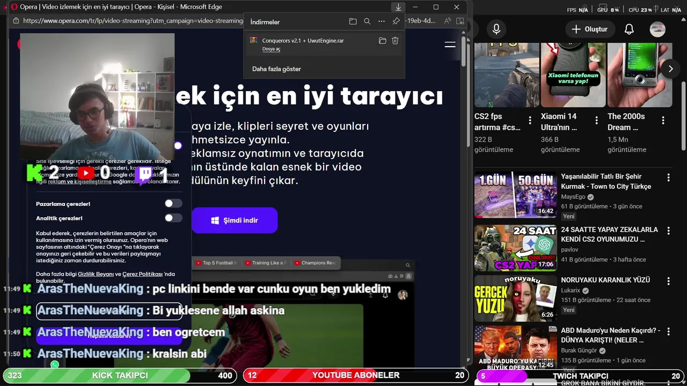Open the YouTube account avatar menu
The height and width of the screenshot is (386, 687).
pos(657,29)
